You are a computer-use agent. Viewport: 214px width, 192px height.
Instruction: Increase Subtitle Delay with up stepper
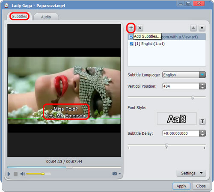202,132
